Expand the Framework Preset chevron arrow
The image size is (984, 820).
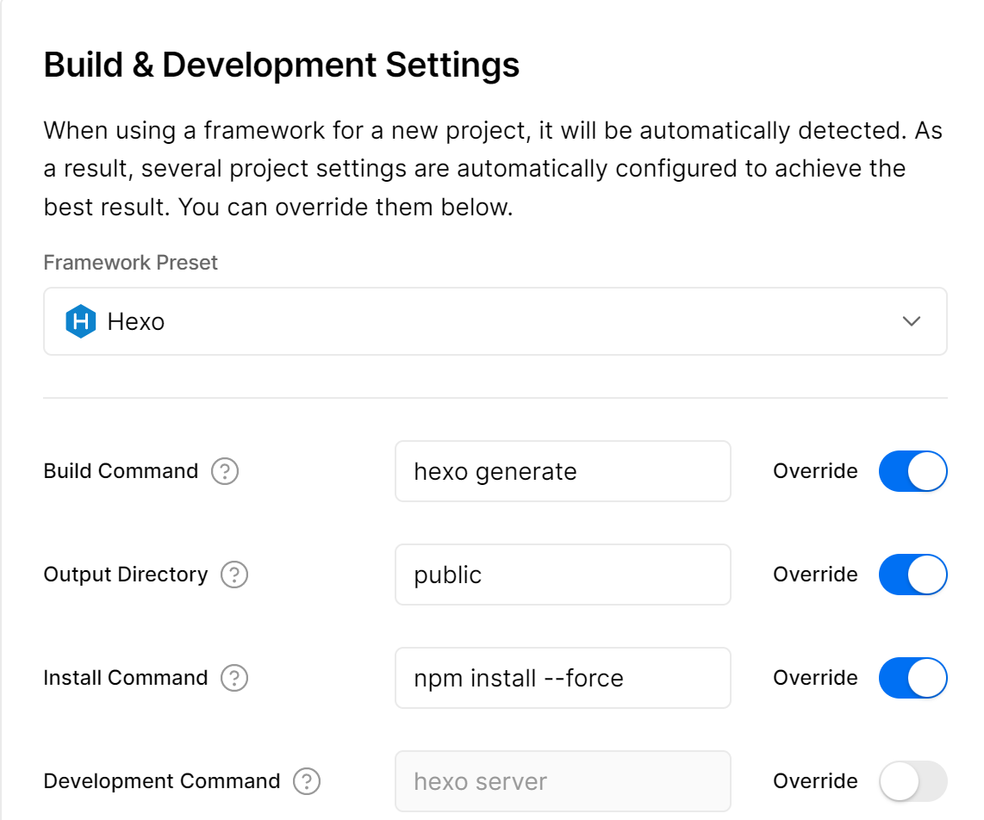(x=911, y=321)
